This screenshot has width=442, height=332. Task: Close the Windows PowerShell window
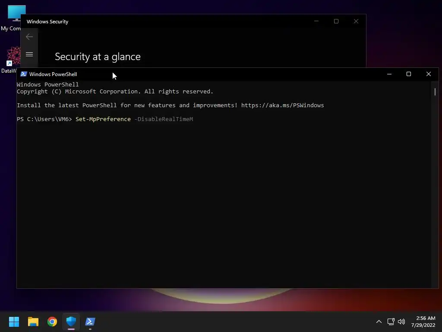[429, 74]
